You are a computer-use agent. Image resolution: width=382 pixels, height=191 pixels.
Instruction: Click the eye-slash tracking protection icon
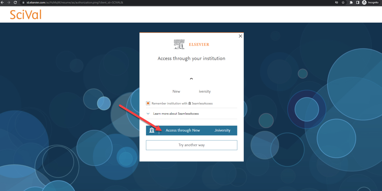coord(337,2)
